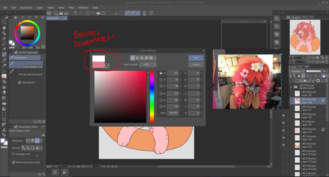
Task: Toggle Snap to Ruler in command bar
Action: 127,13
